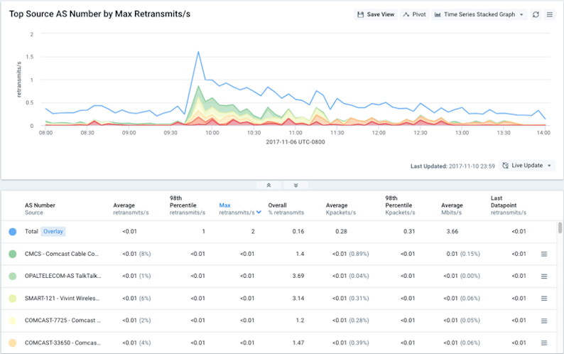
Task: Sort by 98th Percentile retransmits/s column
Action: pyautogui.click(x=188, y=205)
